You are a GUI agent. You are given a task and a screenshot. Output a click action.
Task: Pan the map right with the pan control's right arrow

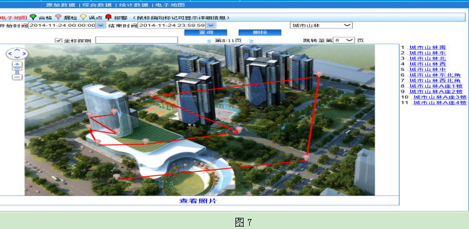pyautogui.click(x=24, y=54)
